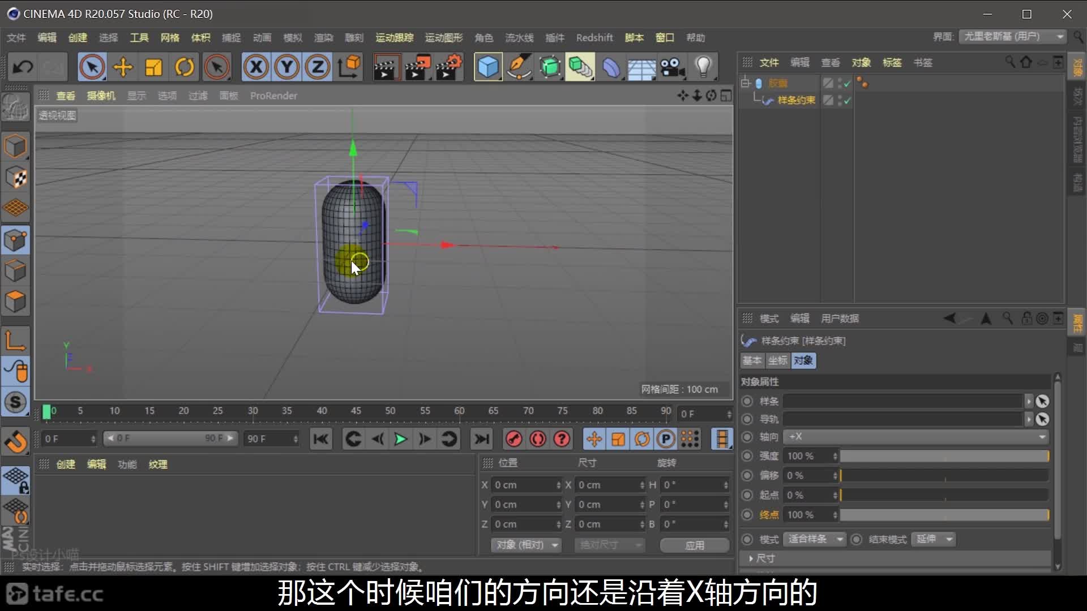Jump to start of animation

321,439
